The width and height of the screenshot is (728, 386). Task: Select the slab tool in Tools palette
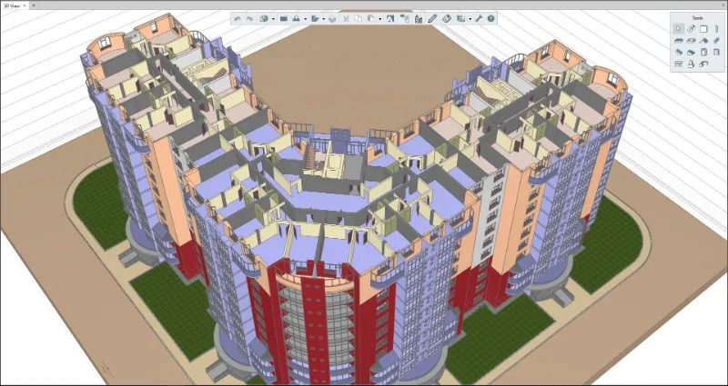click(x=679, y=41)
